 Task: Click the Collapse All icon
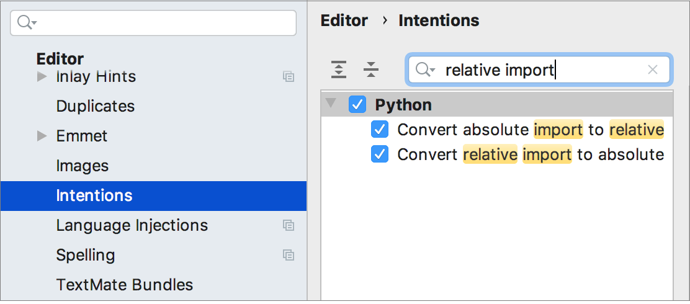coord(371,69)
